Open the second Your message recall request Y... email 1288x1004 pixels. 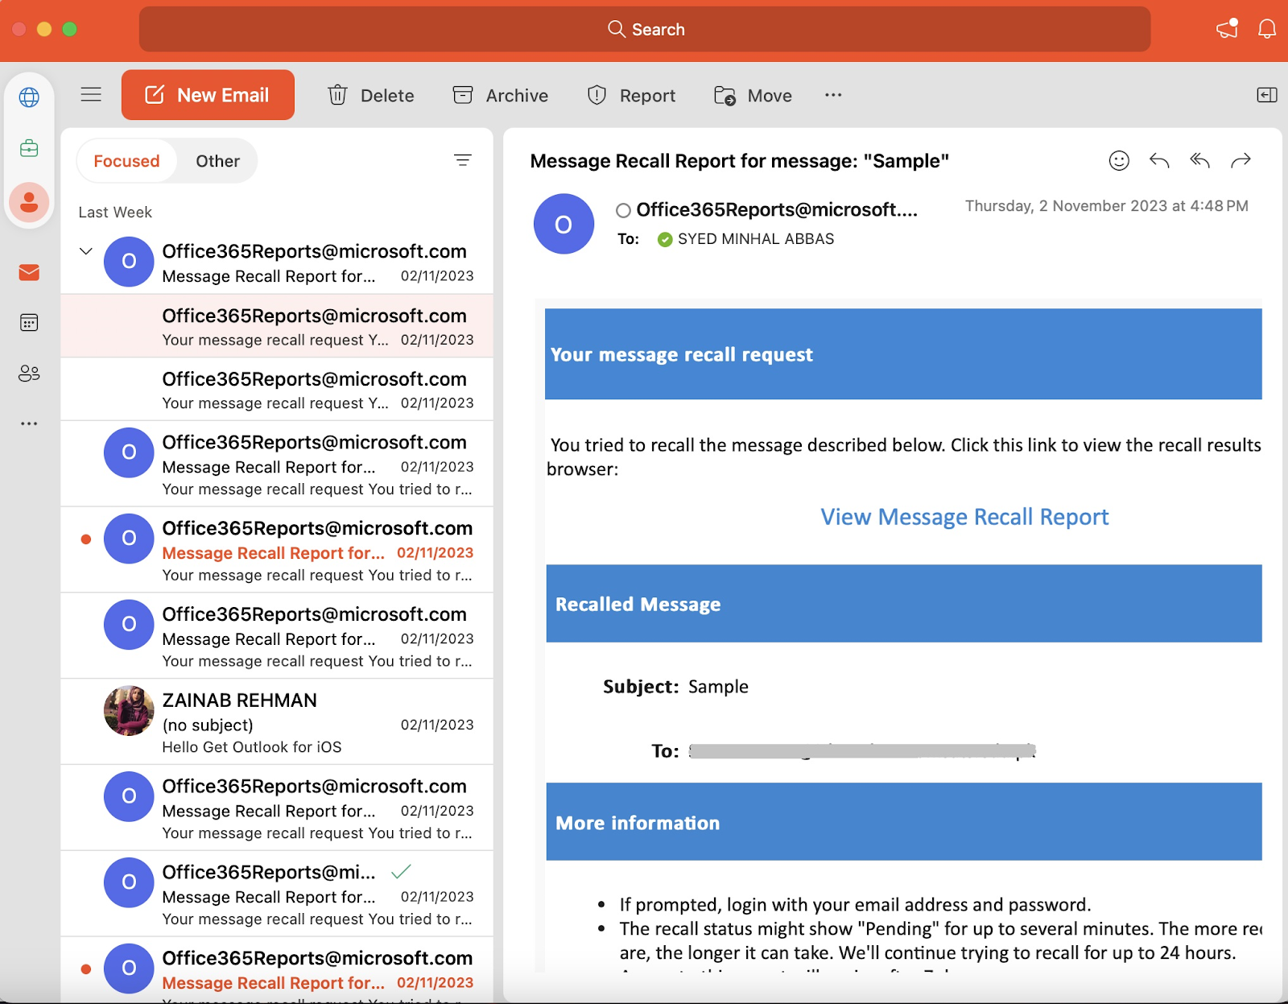277,390
